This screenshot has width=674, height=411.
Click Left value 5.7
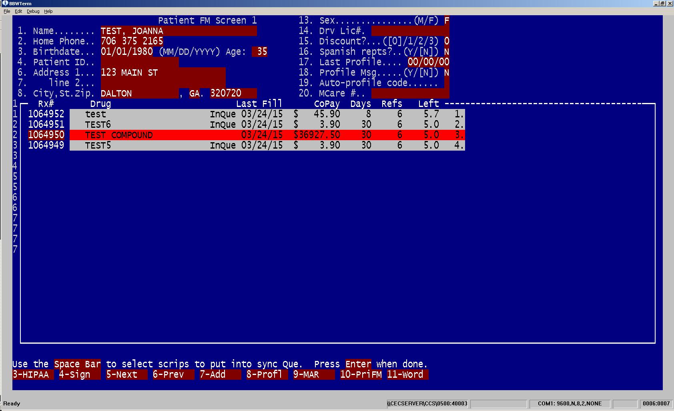pyautogui.click(x=431, y=114)
